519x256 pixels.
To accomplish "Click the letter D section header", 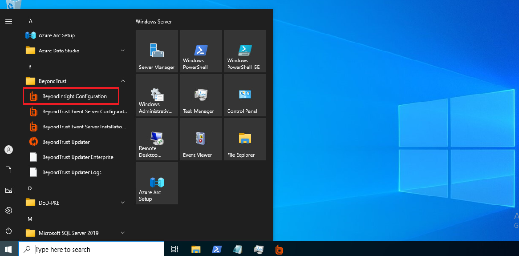I will click(30, 188).
